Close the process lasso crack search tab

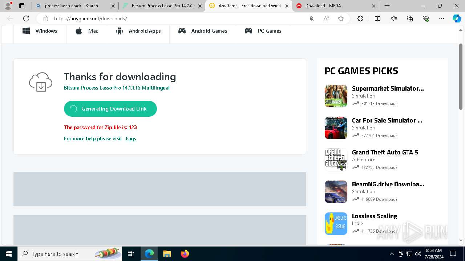click(113, 6)
